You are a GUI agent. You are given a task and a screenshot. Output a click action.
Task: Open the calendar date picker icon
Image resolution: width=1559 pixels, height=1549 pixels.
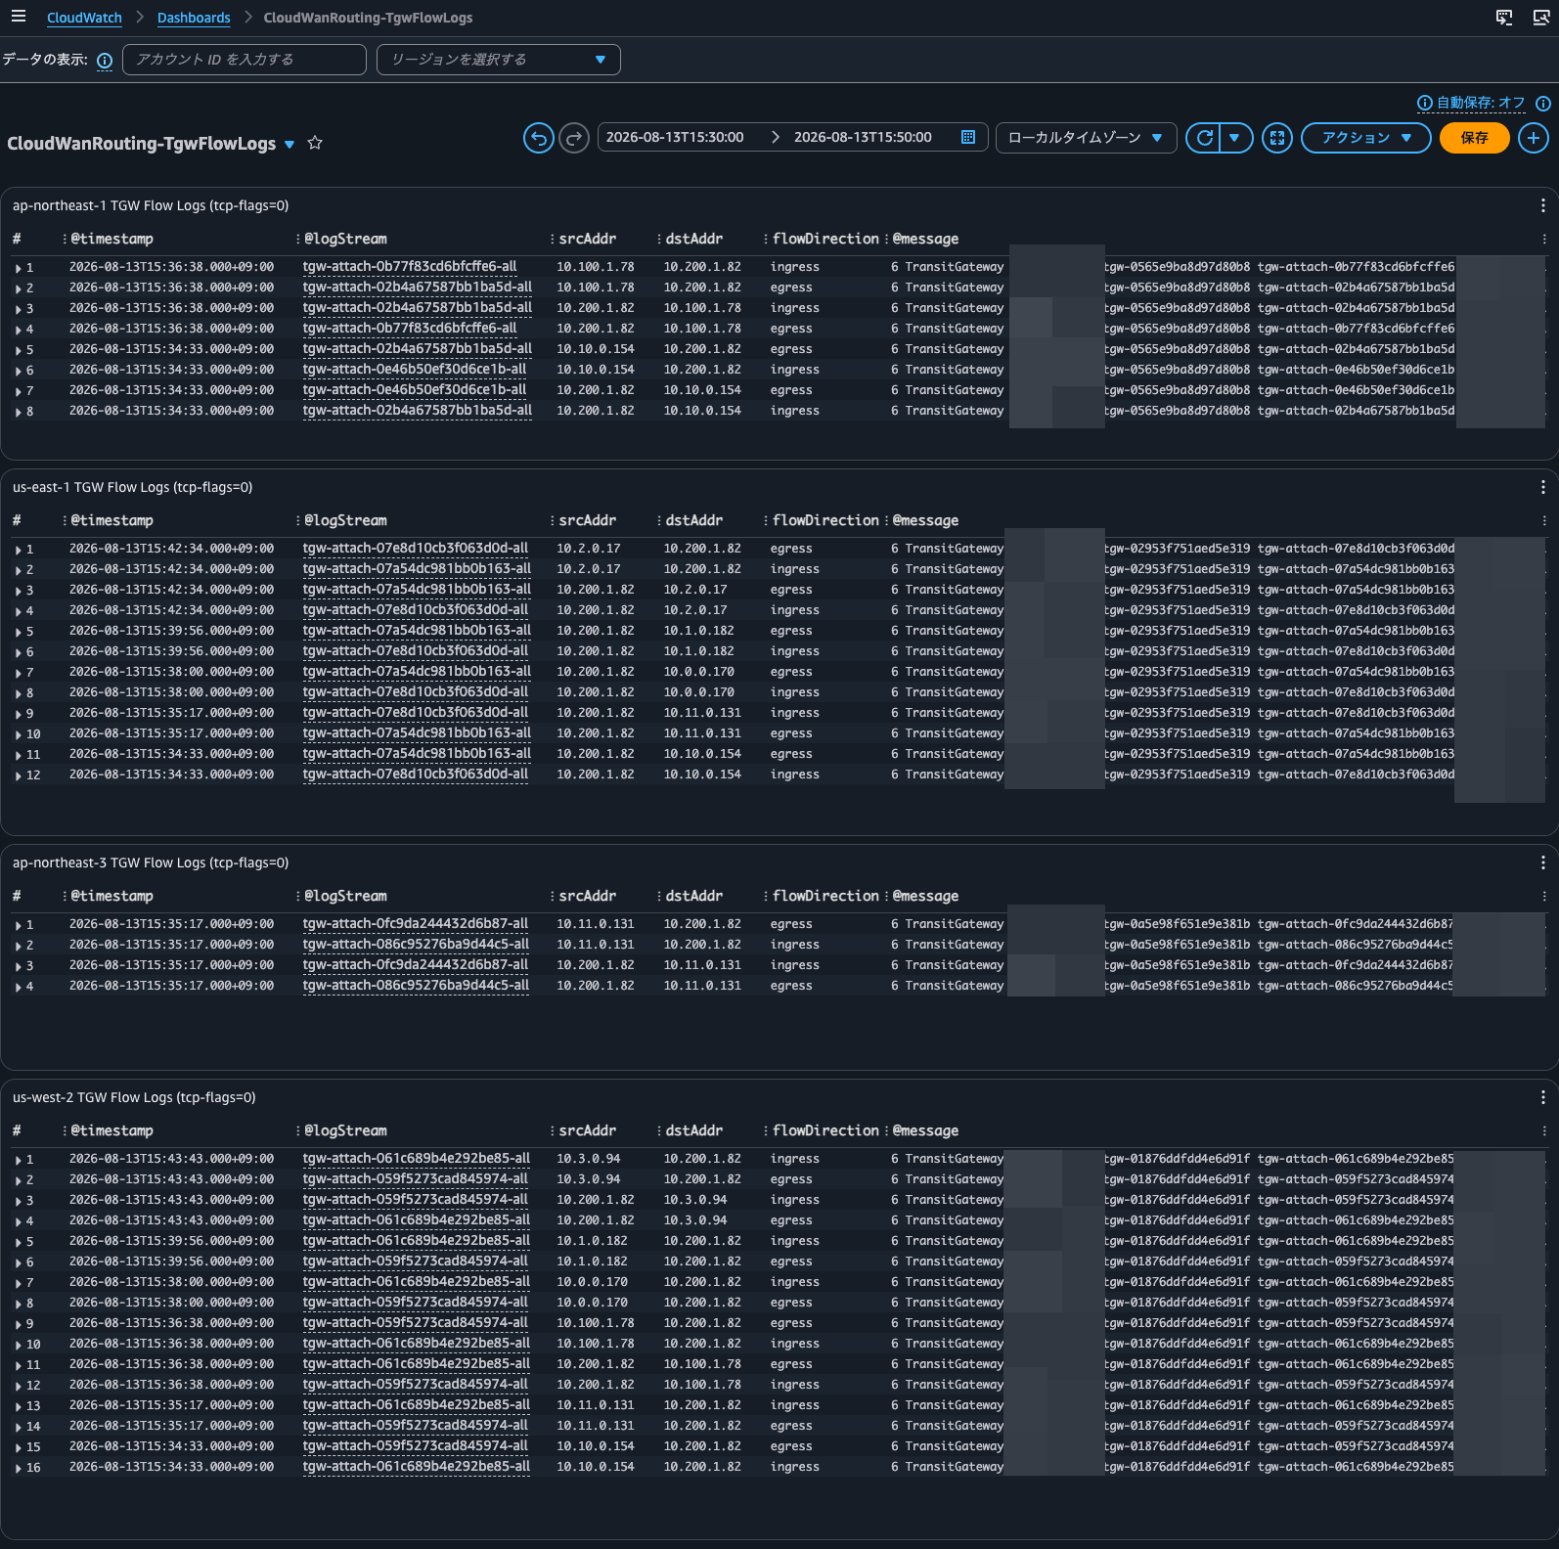point(968,138)
